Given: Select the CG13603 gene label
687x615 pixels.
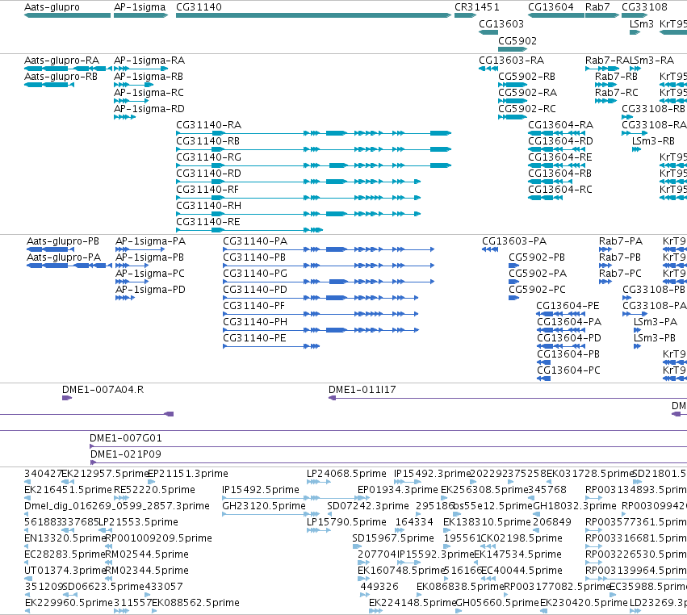Looking at the screenshot, I should tap(501, 24).
